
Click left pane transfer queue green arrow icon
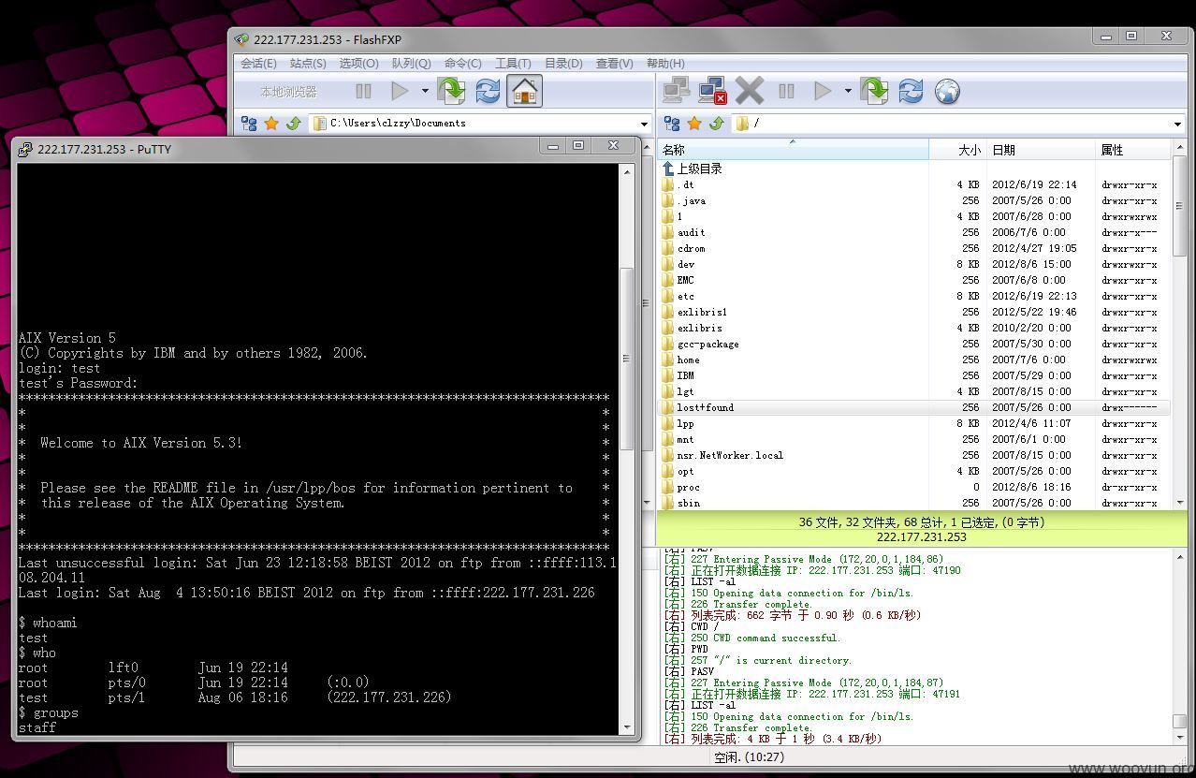pyautogui.click(x=452, y=91)
